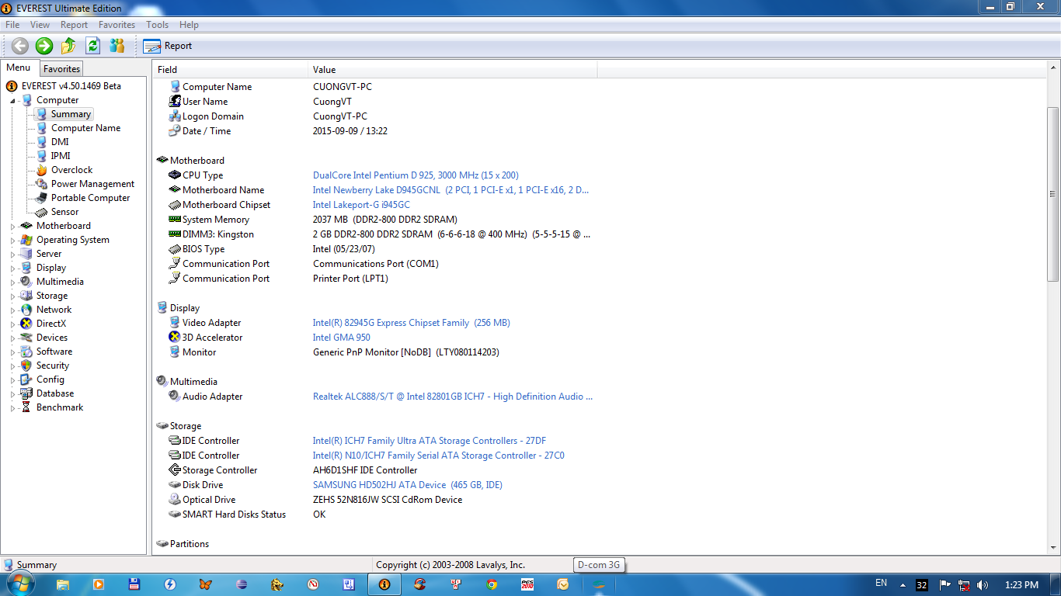This screenshot has width=1061, height=596.
Task: Click the Manage users toolbar icon
Action: click(117, 46)
